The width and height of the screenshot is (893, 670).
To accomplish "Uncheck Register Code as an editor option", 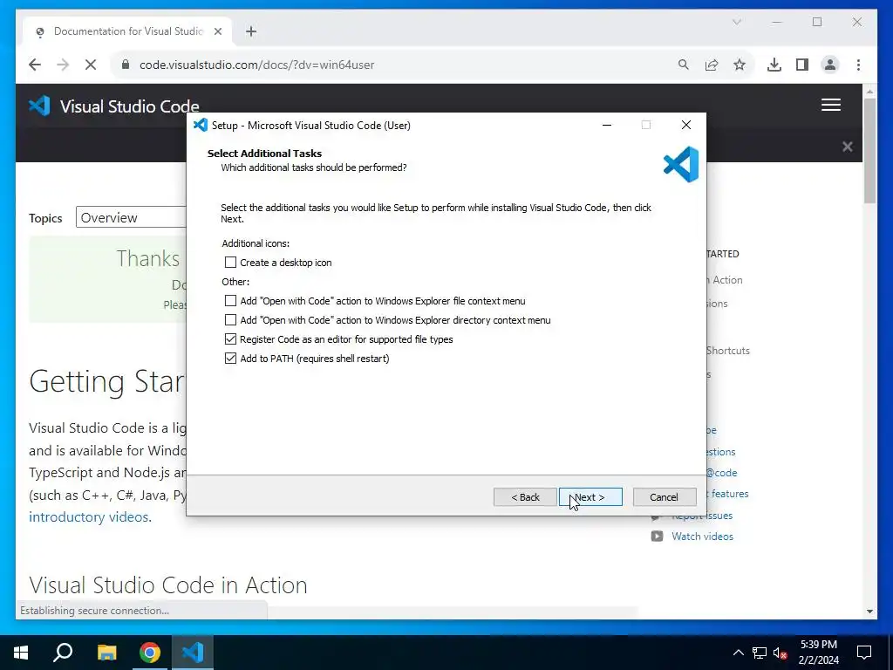I will point(230,339).
